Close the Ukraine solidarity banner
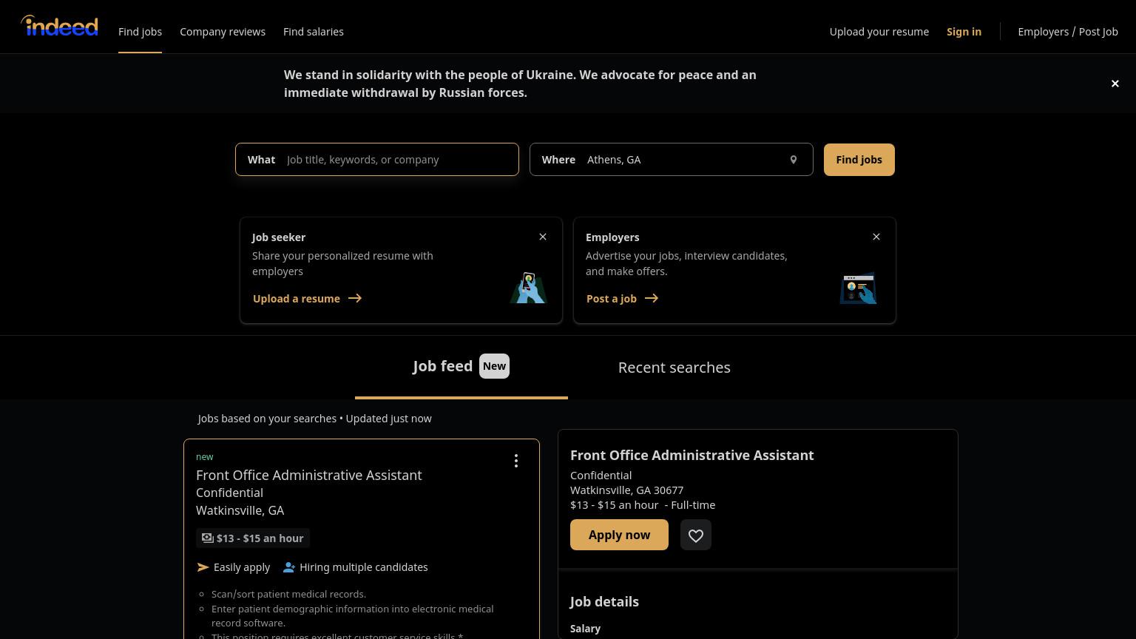Image resolution: width=1136 pixels, height=639 pixels. tap(1115, 84)
